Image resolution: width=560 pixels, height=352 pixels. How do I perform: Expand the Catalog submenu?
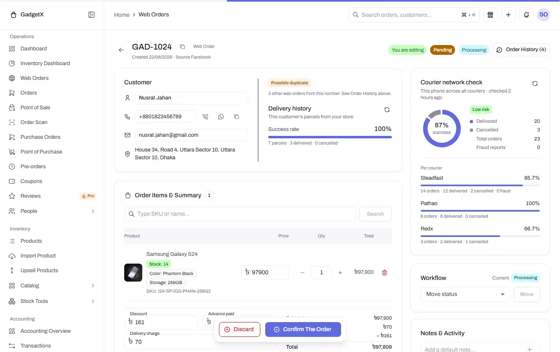click(93, 286)
